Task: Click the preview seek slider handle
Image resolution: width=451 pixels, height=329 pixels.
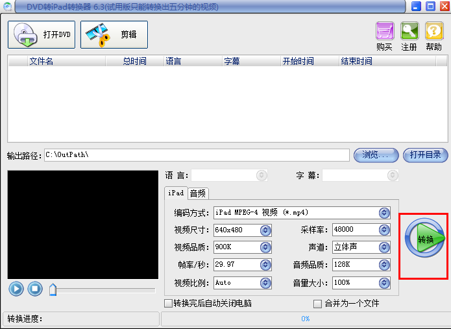Action: (x=53, y=289)
